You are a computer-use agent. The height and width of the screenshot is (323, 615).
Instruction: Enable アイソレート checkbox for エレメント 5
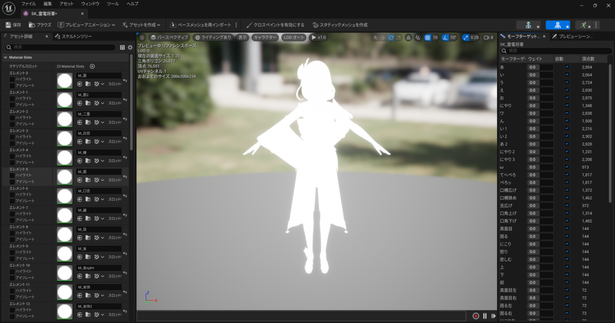(x=12, y=181)
